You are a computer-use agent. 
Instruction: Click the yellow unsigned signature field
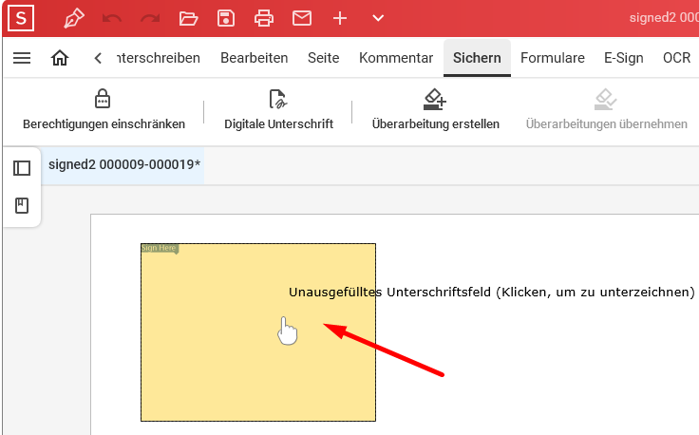(258, 332)
